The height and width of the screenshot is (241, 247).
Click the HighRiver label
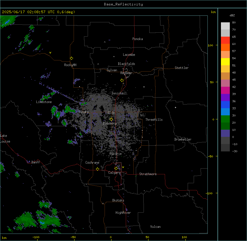click(x=123, y=213)
